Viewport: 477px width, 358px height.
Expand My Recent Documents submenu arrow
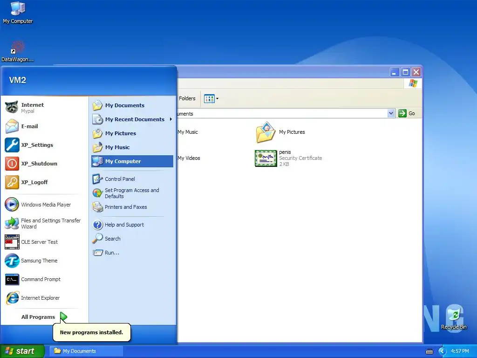coord(171,119)
